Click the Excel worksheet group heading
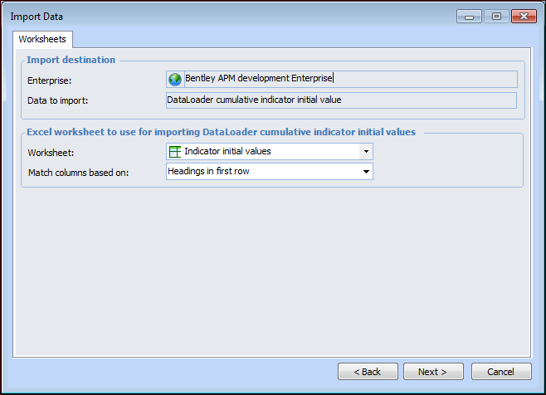Screen dimensions: 546x395 [x=221, y=131]
